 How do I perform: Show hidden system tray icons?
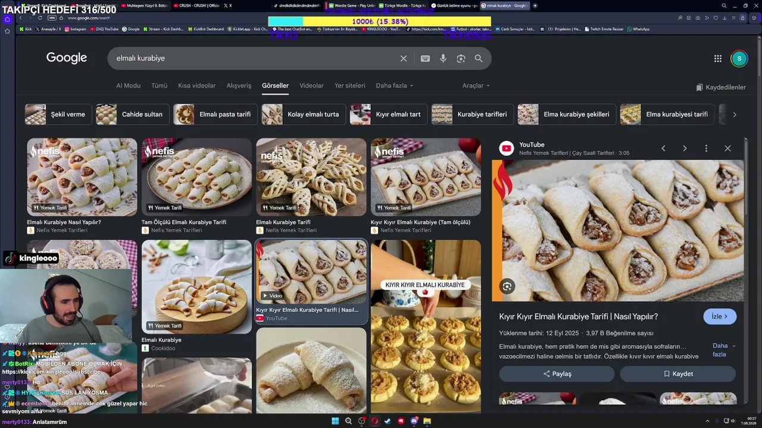click(707, 421)
